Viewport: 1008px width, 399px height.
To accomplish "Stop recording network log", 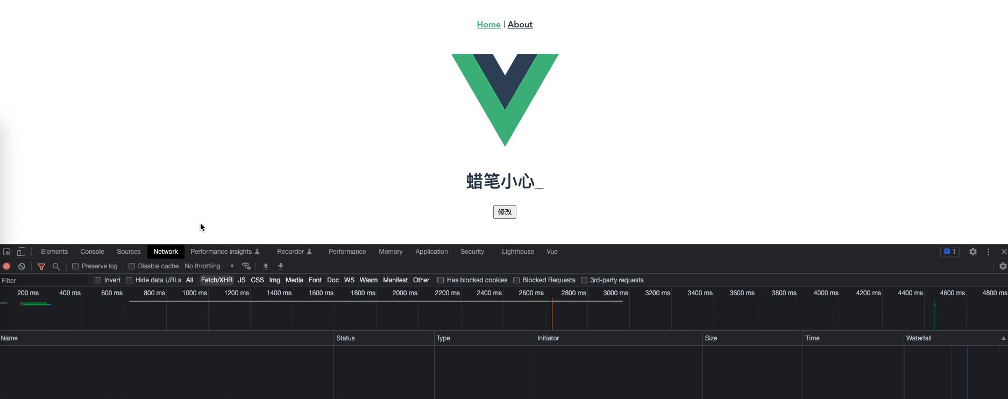I will (6, 266).
